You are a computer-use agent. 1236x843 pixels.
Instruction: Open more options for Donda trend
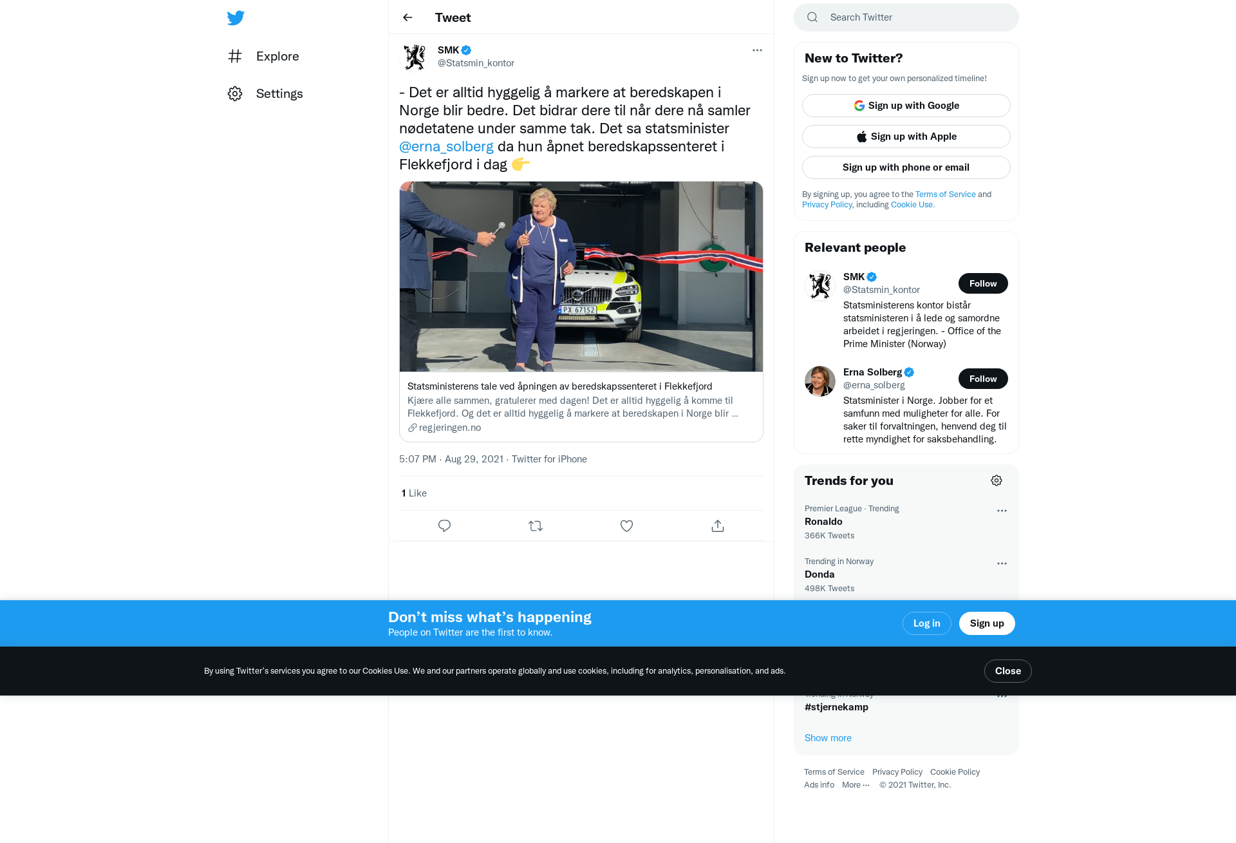click(1002, 564)
